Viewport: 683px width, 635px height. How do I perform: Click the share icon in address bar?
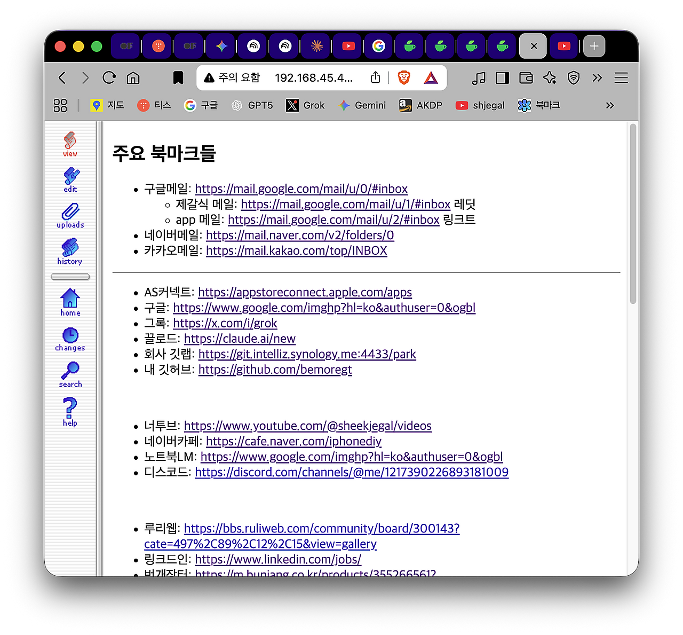click(376, 78)
